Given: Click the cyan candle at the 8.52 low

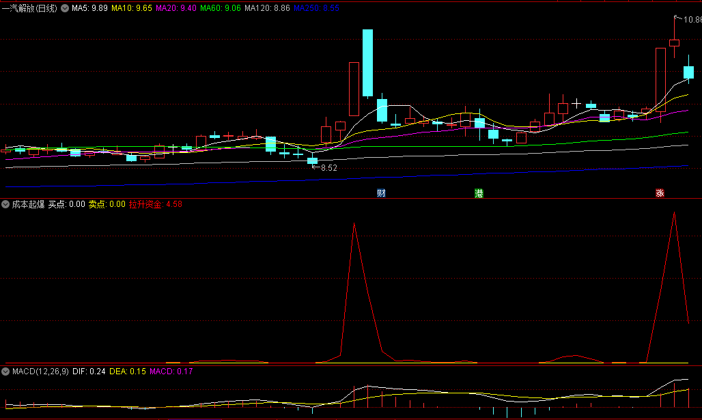Looking at the screenshot, I should tap(312, 160).
